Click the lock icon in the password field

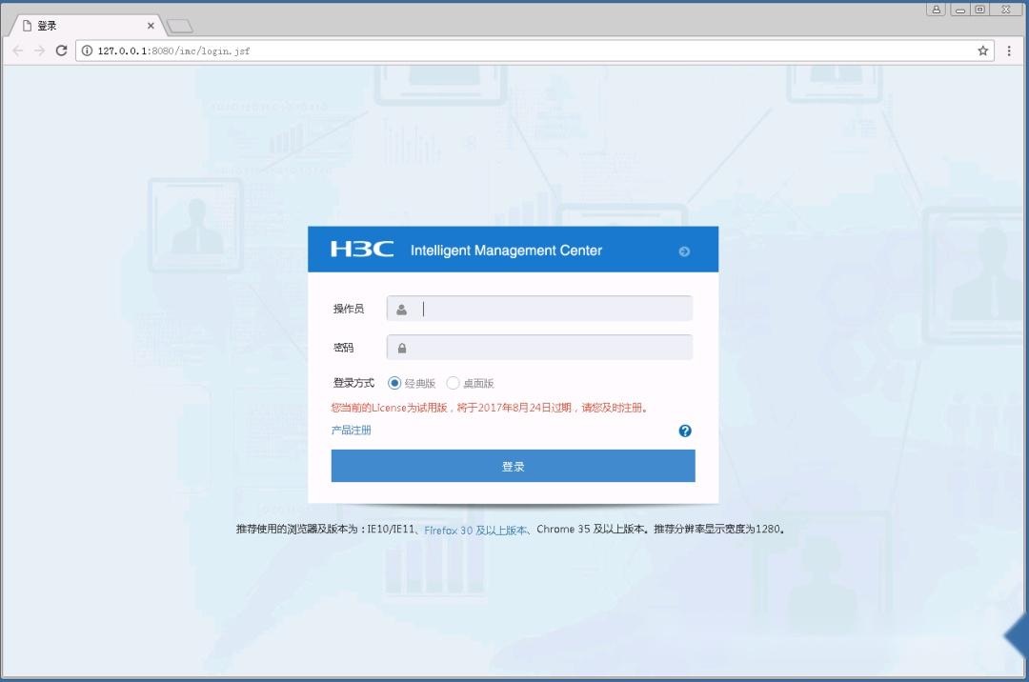click(401, 347)
